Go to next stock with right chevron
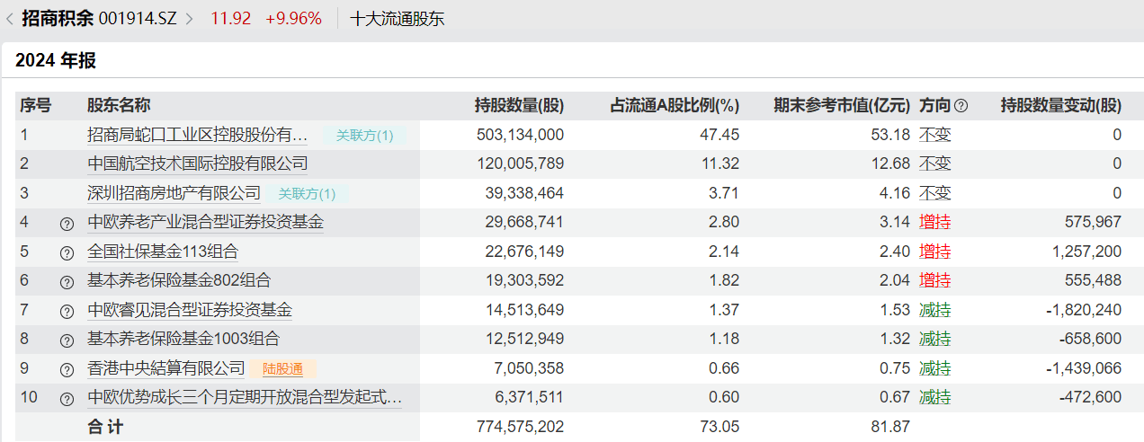 189,18
